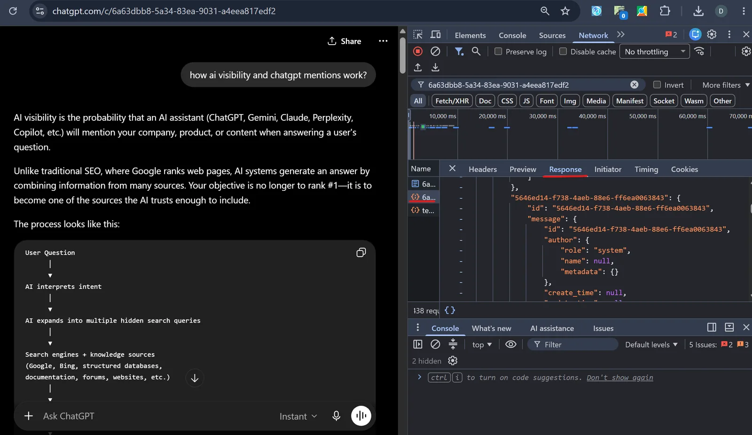Start dictation with the microphone icon
The width and height of the screenshot is (752, 435).
(336, 416)
